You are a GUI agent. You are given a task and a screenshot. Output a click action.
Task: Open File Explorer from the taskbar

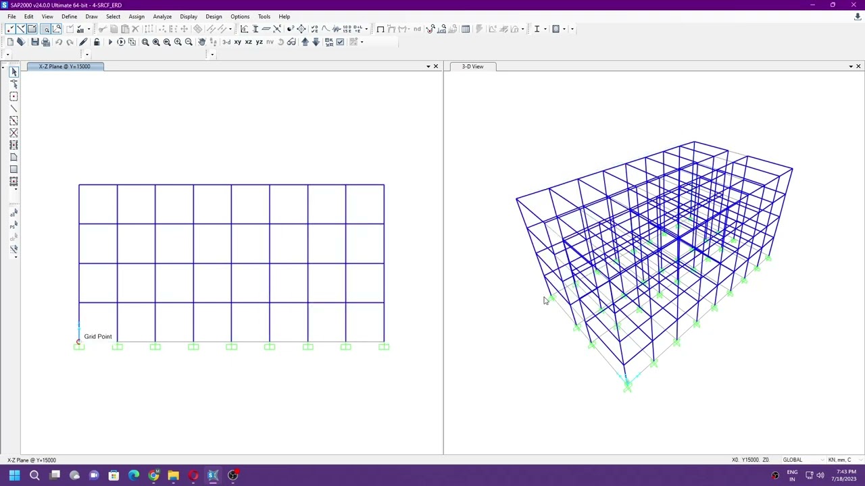point(173,475)
